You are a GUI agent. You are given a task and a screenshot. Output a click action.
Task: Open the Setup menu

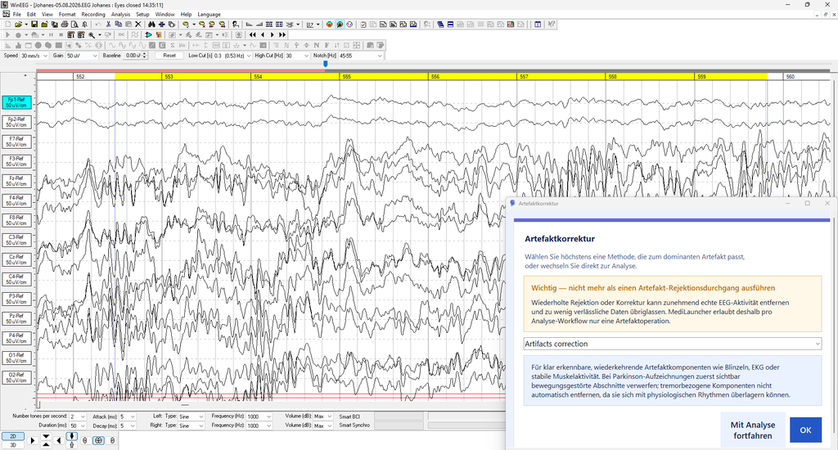coord(142,15)
